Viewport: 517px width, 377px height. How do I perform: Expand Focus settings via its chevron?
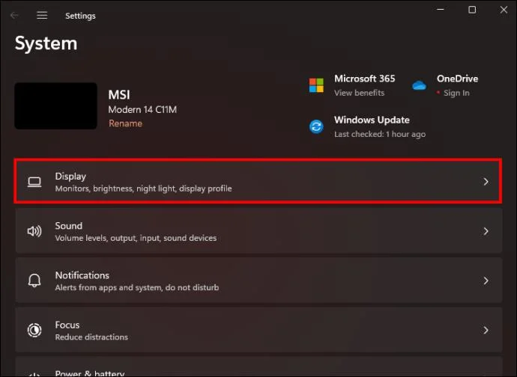pyautogui.click(x=486, y=330)
